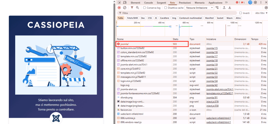The image size is (268, 124).
Task: Select the 896.vendors-react.js request row
Action: pyautogui.click(x=191, y=122)
